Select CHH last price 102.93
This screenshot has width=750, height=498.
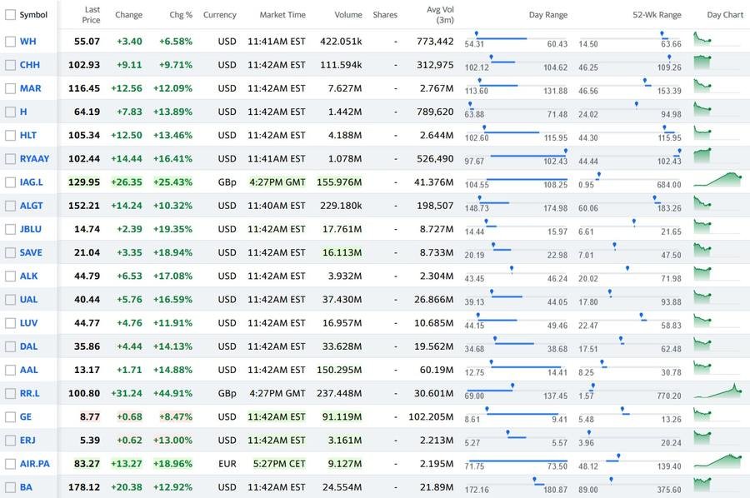click(84, 65)
